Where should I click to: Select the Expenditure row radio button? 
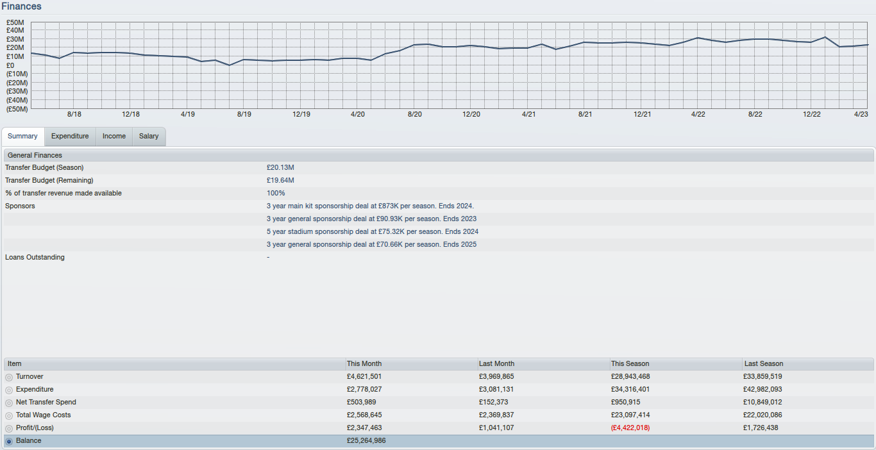9,390
